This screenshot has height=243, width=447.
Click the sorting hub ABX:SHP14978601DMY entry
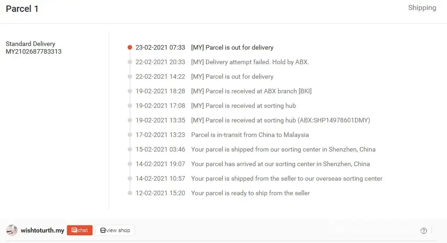280,120
